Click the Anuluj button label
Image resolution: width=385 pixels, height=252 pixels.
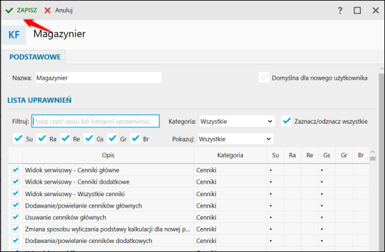64,10
